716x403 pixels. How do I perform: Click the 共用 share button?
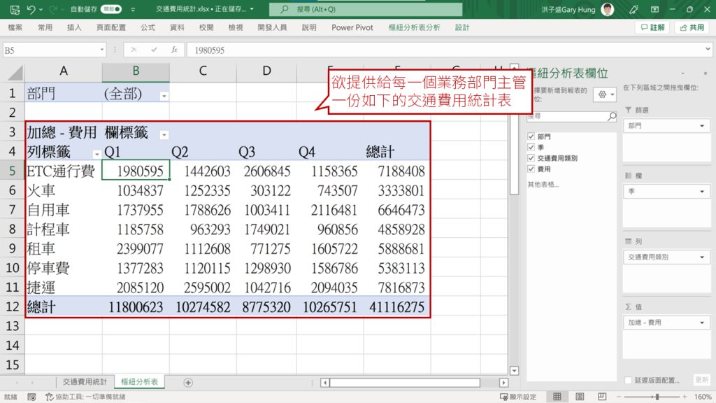692,27
